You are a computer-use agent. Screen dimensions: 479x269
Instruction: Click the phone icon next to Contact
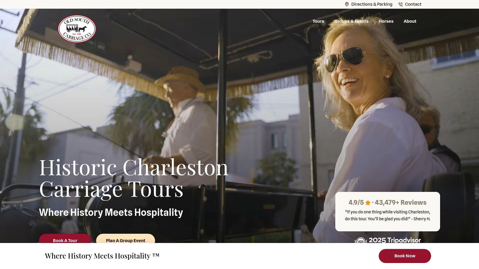[x=401, y=4]
